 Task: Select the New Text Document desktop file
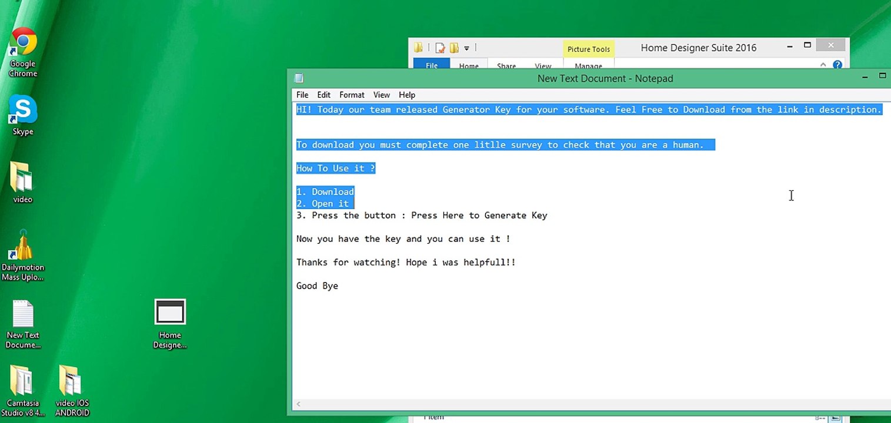23,324
